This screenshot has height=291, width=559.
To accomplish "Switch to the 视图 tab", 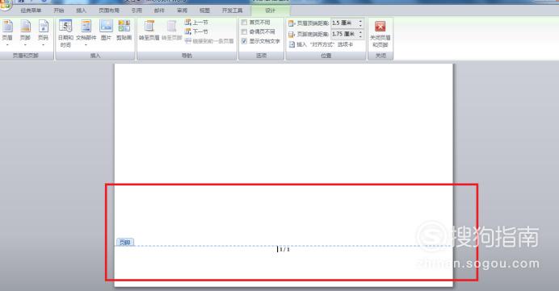I will [204, 10].
